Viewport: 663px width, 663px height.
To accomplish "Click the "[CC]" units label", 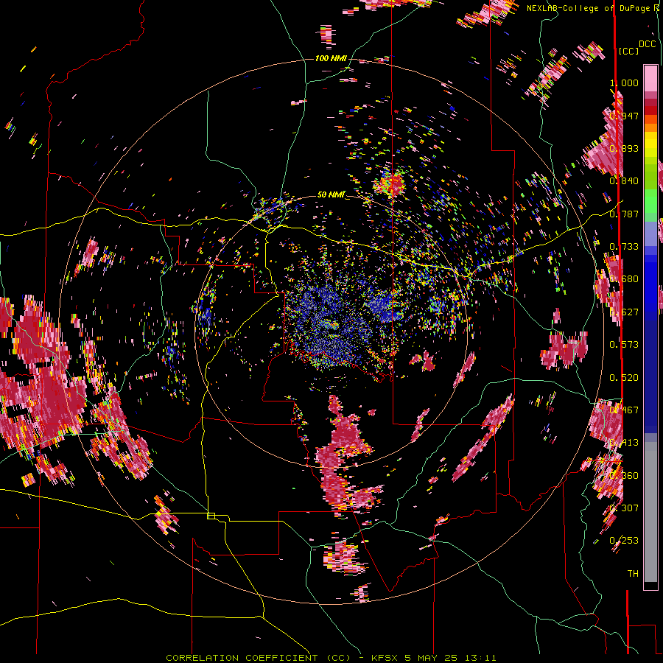I will pos(628,51).
